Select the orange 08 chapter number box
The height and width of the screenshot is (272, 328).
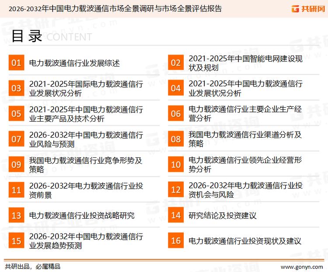tap(176, 139)
